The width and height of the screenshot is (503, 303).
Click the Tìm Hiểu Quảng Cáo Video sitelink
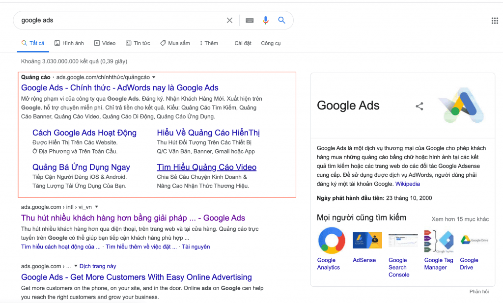click(206, 167)
